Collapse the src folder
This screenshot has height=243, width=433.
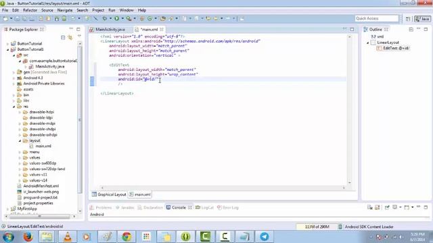[x=14, y=55]
